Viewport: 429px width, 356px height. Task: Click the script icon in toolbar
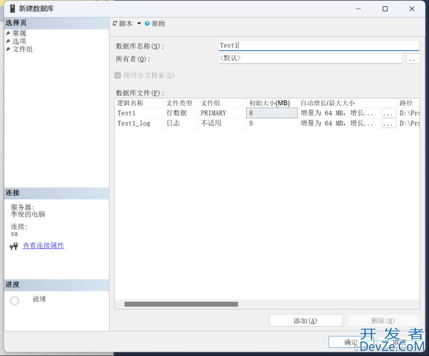point(115,23)
